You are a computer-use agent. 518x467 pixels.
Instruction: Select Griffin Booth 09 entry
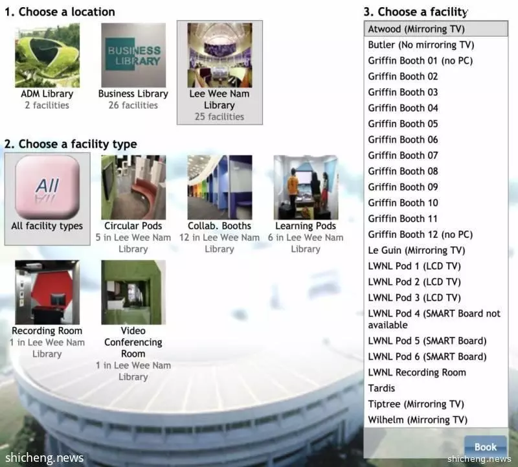pyautogui.click(x=436, y=187)
